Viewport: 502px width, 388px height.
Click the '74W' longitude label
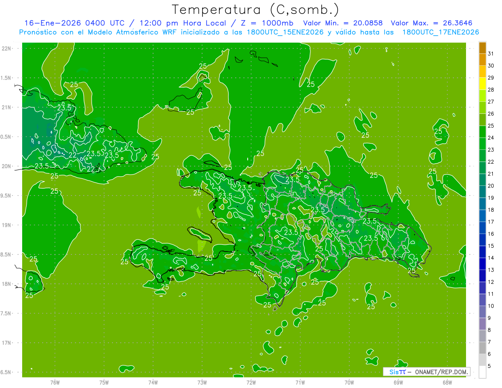click(153, 382)
